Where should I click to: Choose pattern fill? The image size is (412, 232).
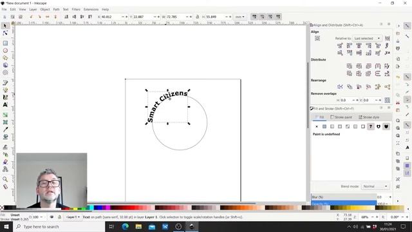355,126
